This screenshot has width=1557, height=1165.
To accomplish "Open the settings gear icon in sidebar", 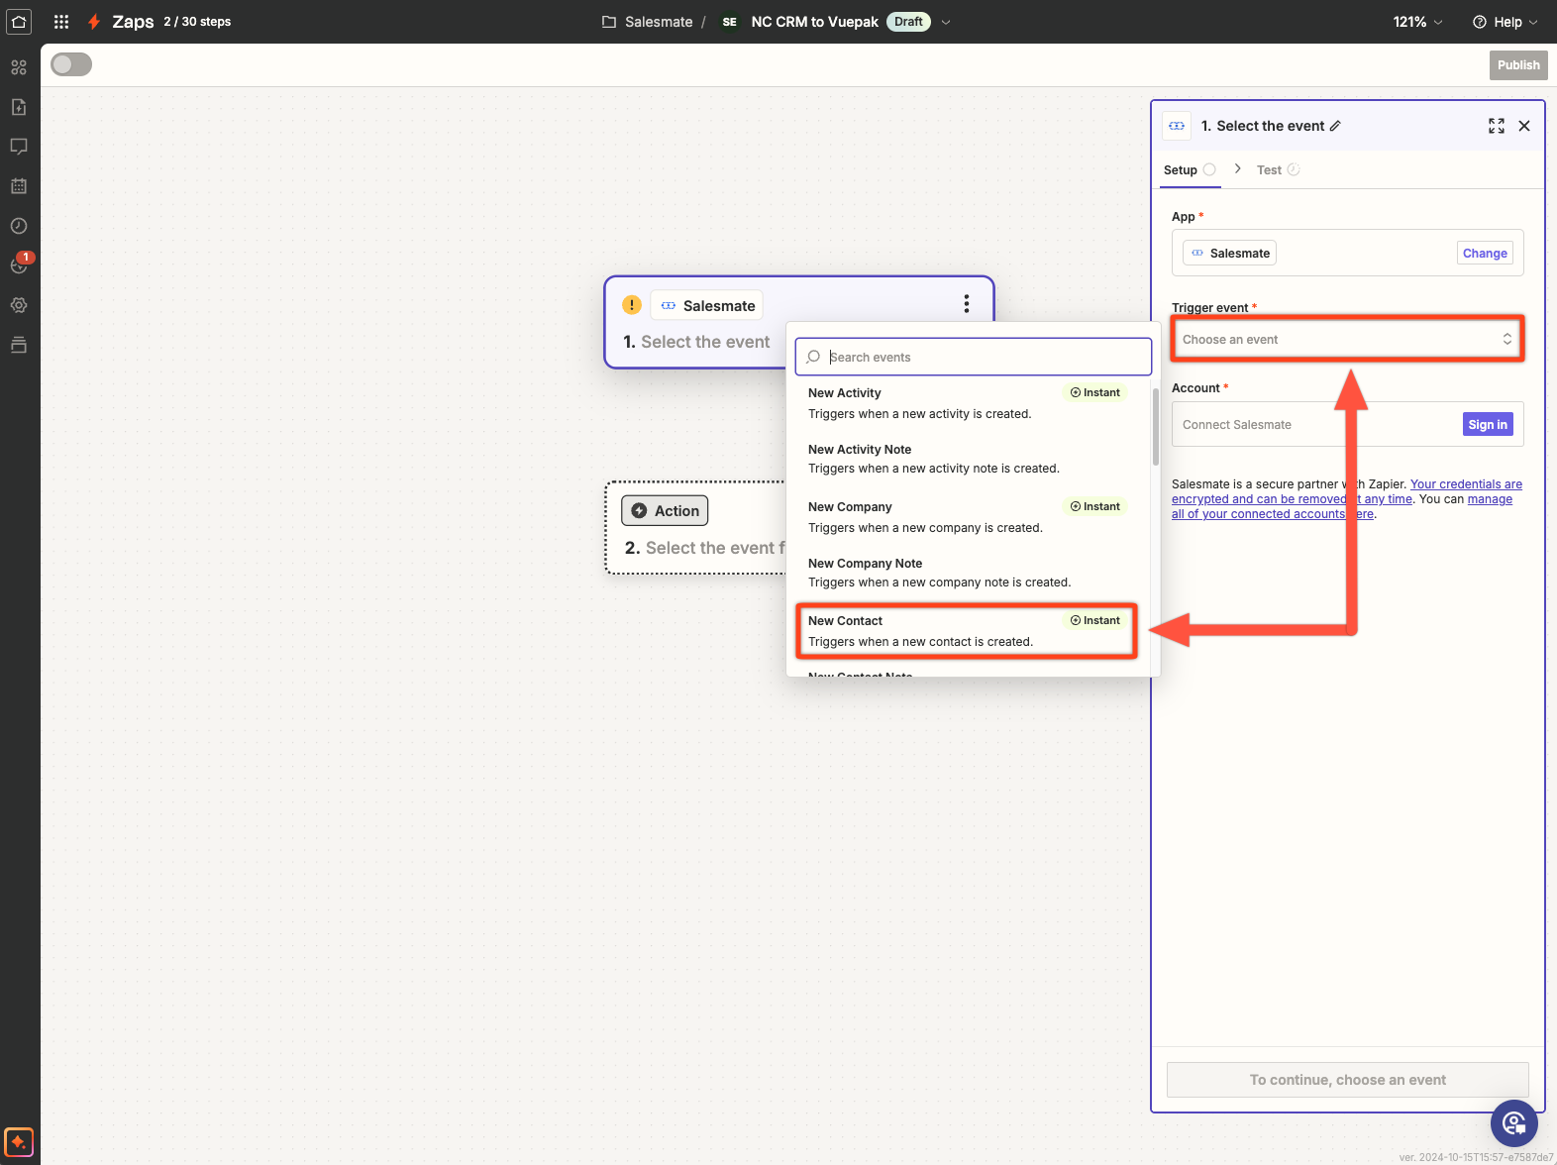I will (x=19, y=305).
